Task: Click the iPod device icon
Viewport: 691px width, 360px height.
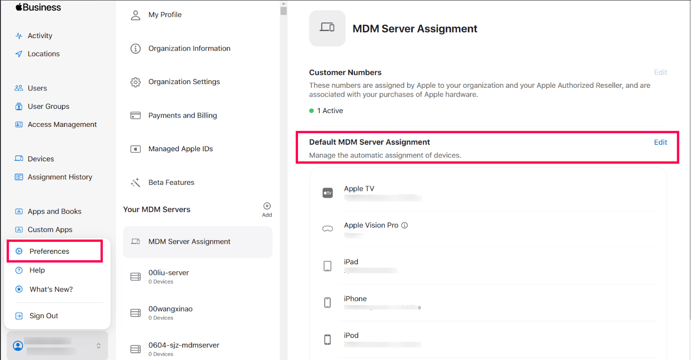Action: (328, 340)
